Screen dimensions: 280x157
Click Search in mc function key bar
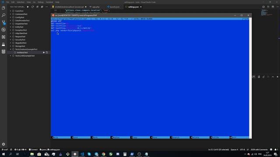[176, 137]
